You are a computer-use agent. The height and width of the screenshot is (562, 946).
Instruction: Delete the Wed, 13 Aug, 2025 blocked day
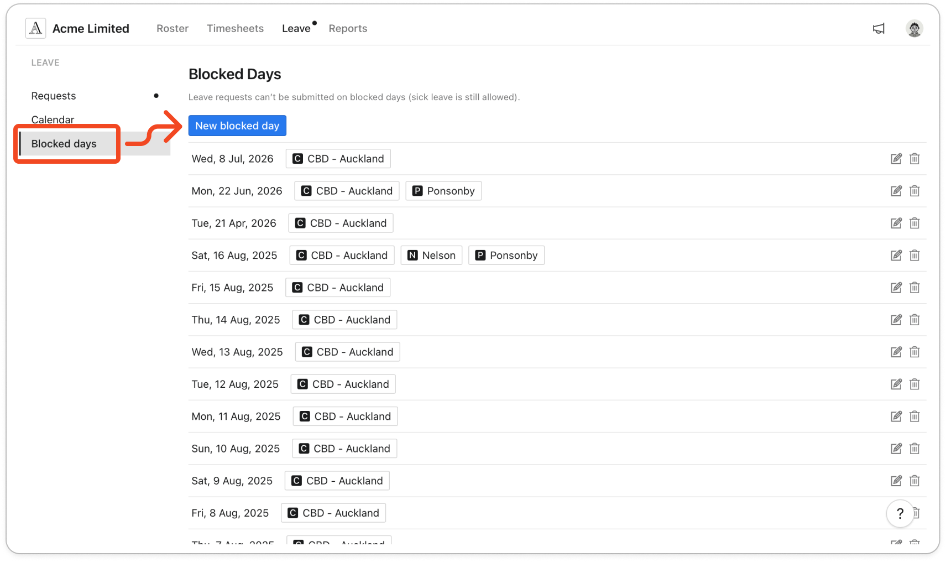(914, 352)
